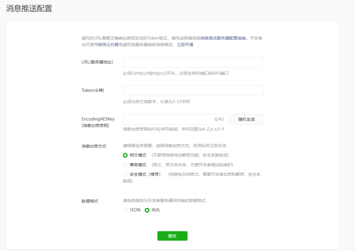The height and width of the screenshot is (251, 355).
Task: Open the 微信云托管 link
Action: point(108,45)
